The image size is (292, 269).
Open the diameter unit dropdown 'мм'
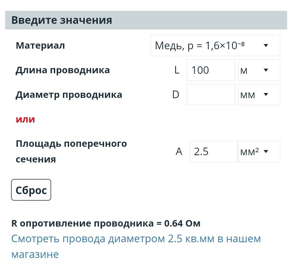259,95
